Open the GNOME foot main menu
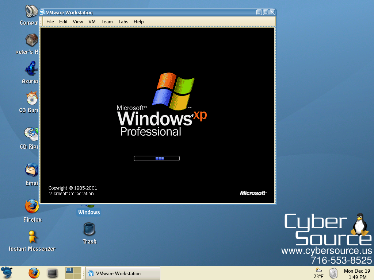374x280 pixels. coord(7,273)
